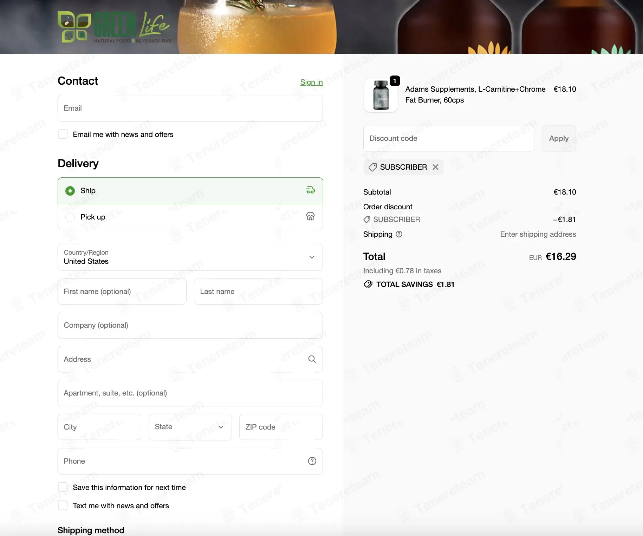This screenshot has height=536, width=643.
Task: Click the Shipping info question mark icon
Action: pos(399,234)
